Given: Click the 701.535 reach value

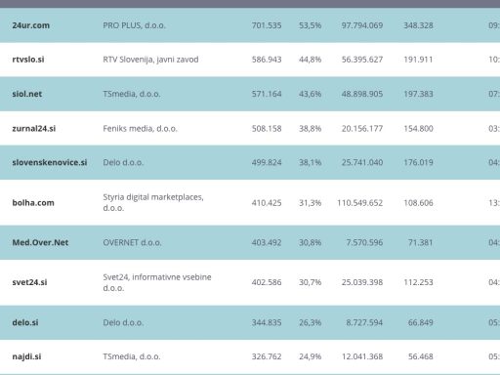Looking at the screenshot, I should (x=267, y=25).
